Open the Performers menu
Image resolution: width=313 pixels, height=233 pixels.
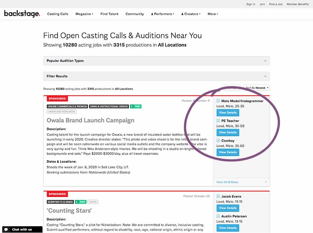pos(162,14)
